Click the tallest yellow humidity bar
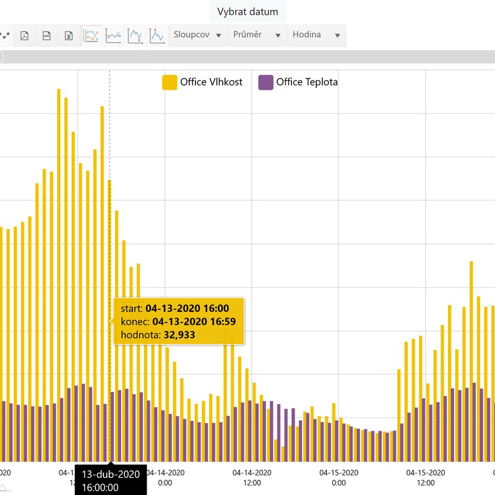The height and width of the screenshot is (495, 495). point(59,247)
